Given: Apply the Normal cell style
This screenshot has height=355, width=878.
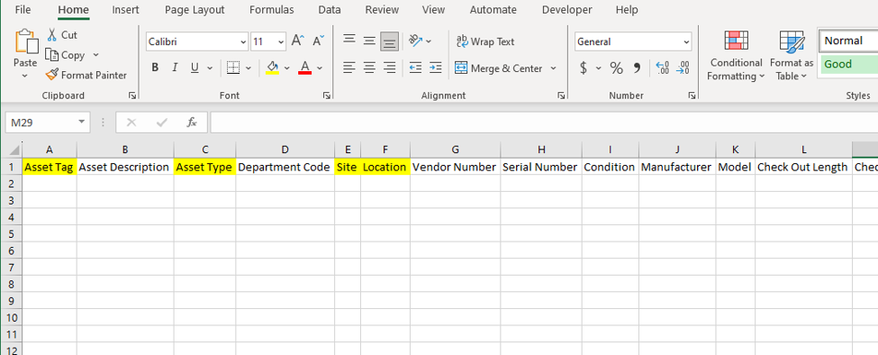Looking at the screenshot, I should point(848,41).
